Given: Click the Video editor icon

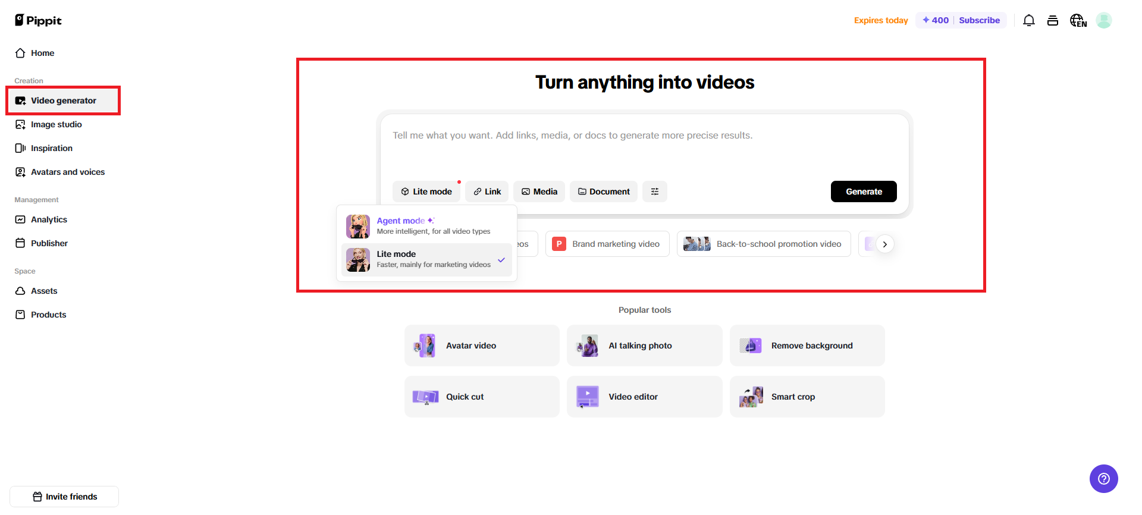Looking at the screenshot, I should coord(588,397).
